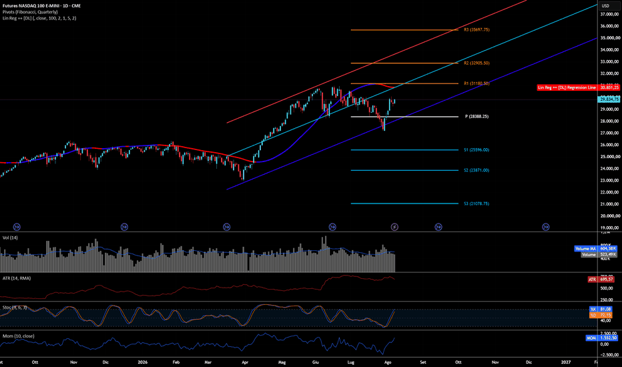Screen dimensions: 622x367
Task: Click the P (28388.25) pivot label
Action: (x=477, y=117)
